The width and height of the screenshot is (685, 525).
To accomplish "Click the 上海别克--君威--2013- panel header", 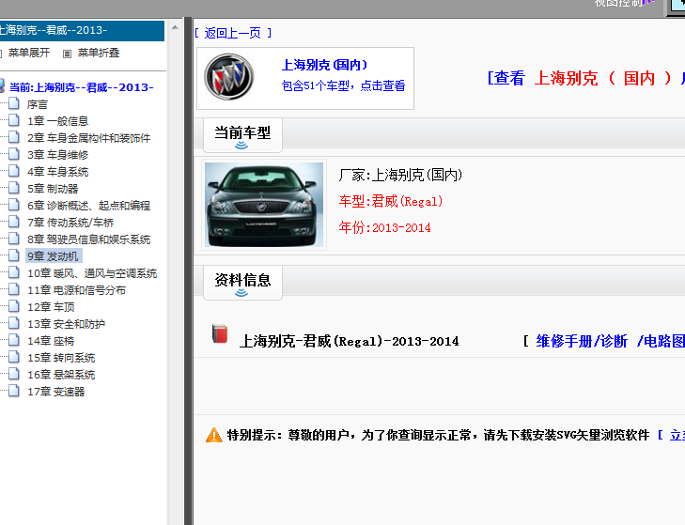I will pos(82,31).
